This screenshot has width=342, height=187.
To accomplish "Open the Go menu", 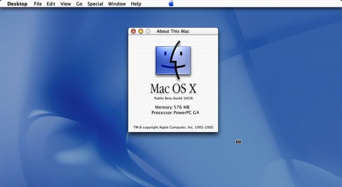I will tap(79, 4).
